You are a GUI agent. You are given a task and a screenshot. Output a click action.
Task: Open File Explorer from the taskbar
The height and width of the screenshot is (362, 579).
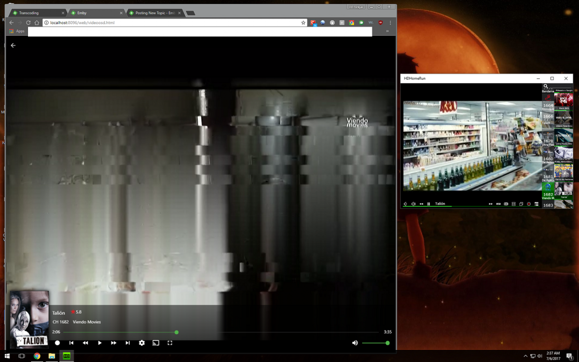tap(52, 356)
